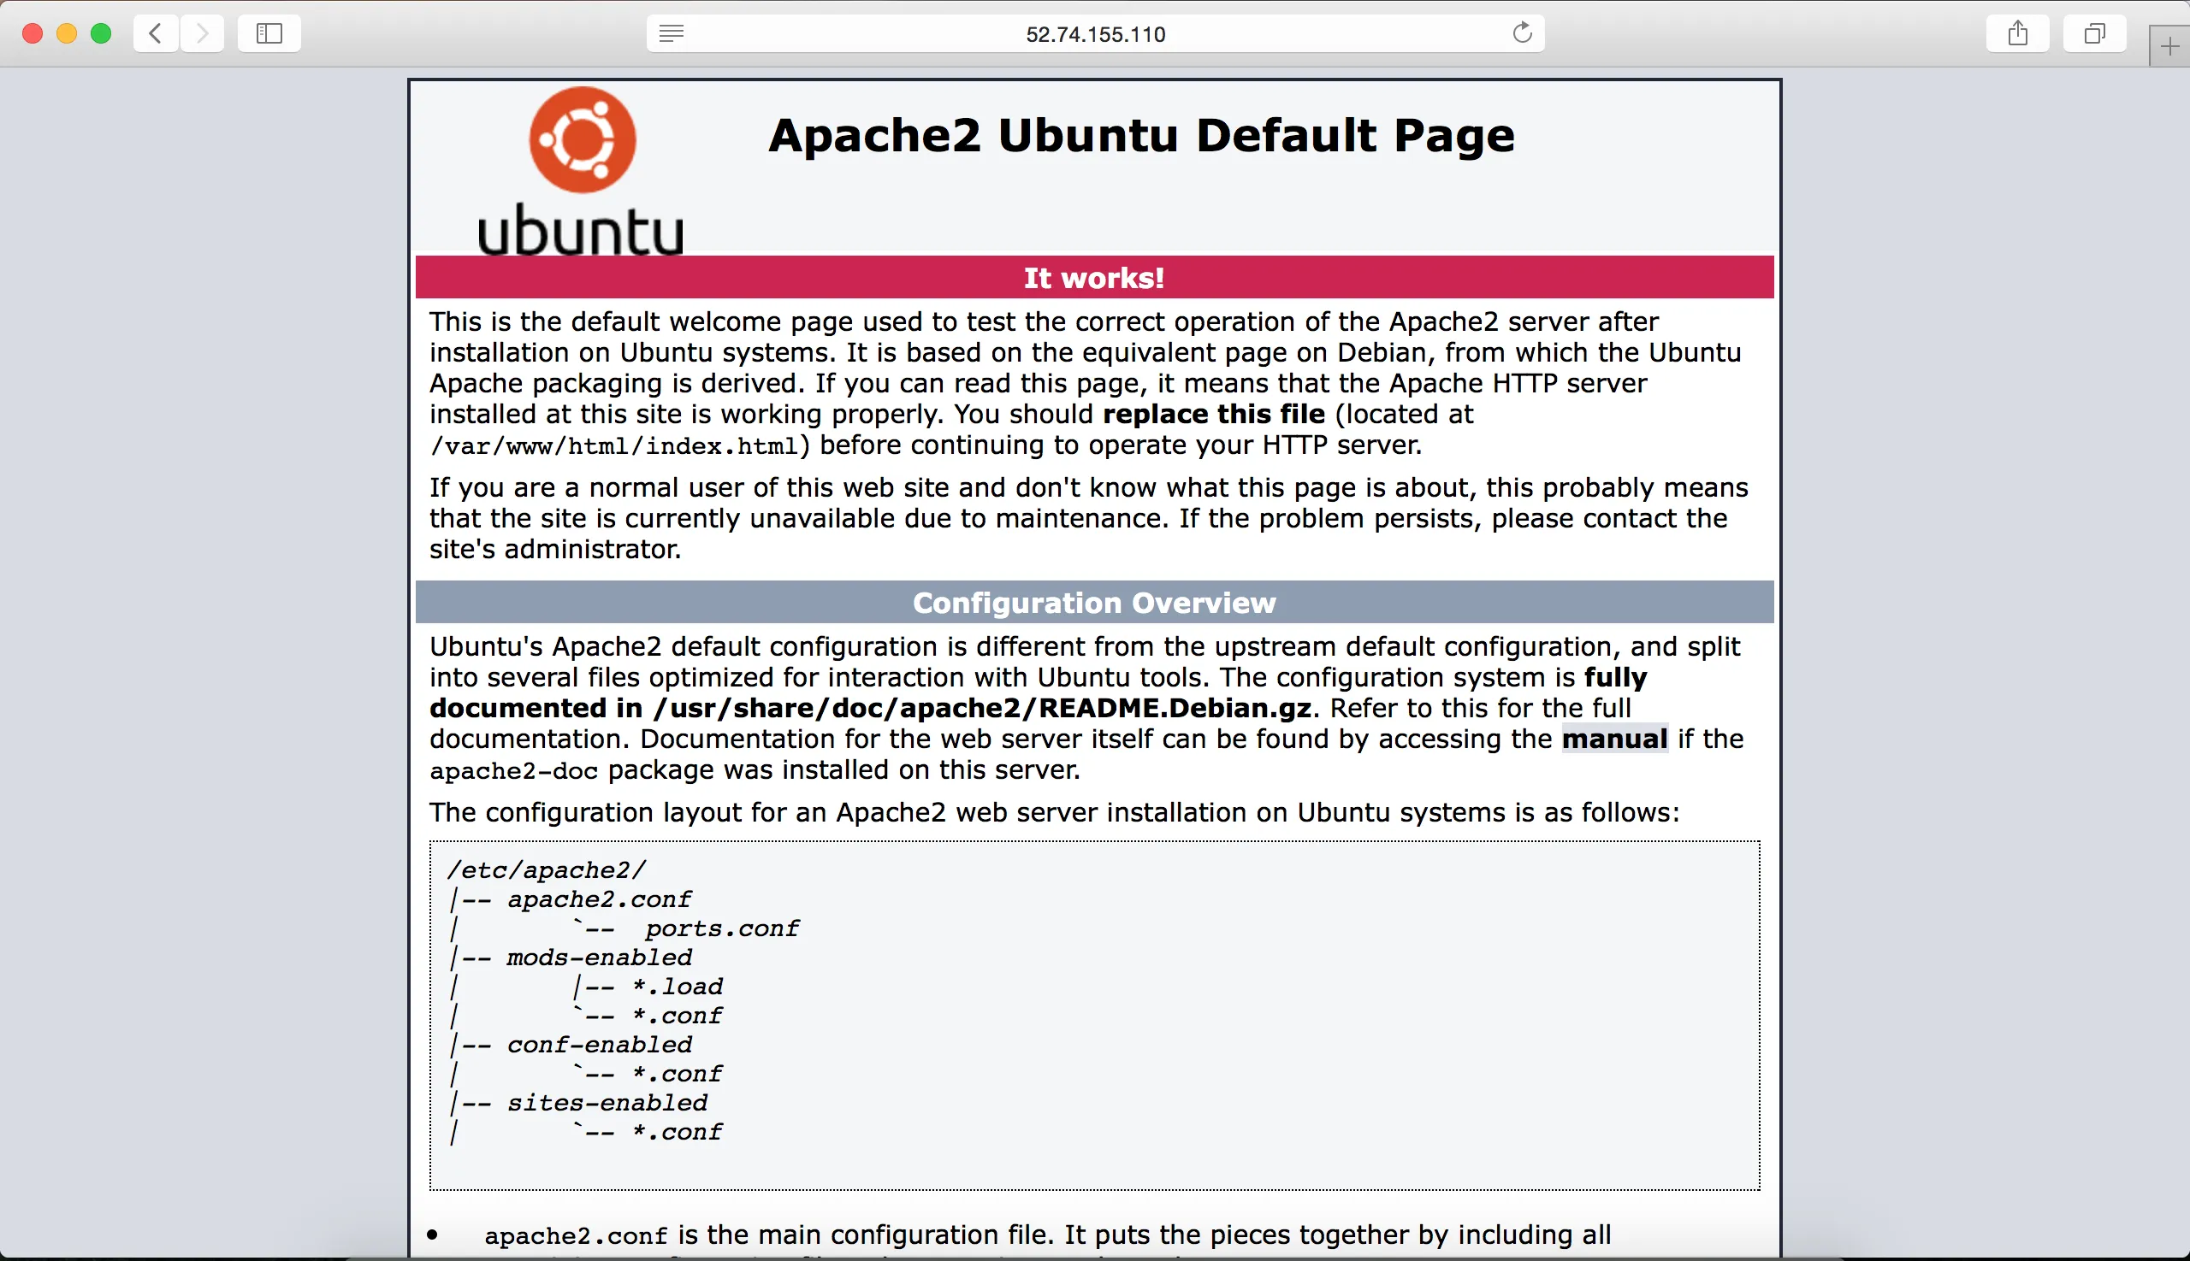
Task: Toggle the Safari sidebar panel
Action: point(269,34)
